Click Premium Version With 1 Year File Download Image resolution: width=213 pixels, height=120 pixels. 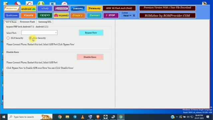click(x=167, y=8)
